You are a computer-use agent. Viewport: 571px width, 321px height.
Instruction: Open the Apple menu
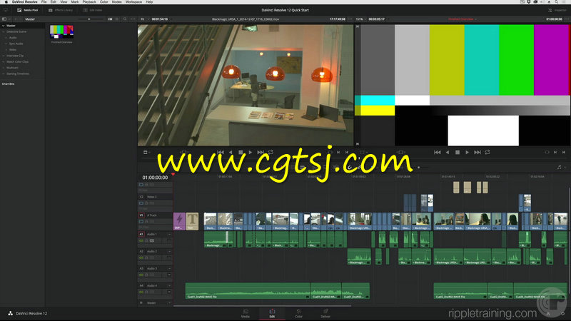(x=6, y=2)
